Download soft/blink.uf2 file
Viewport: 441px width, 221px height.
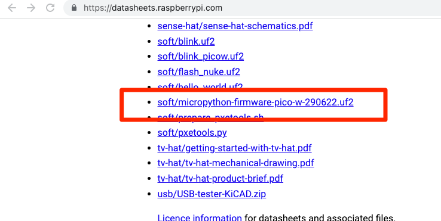coord(186,42)
